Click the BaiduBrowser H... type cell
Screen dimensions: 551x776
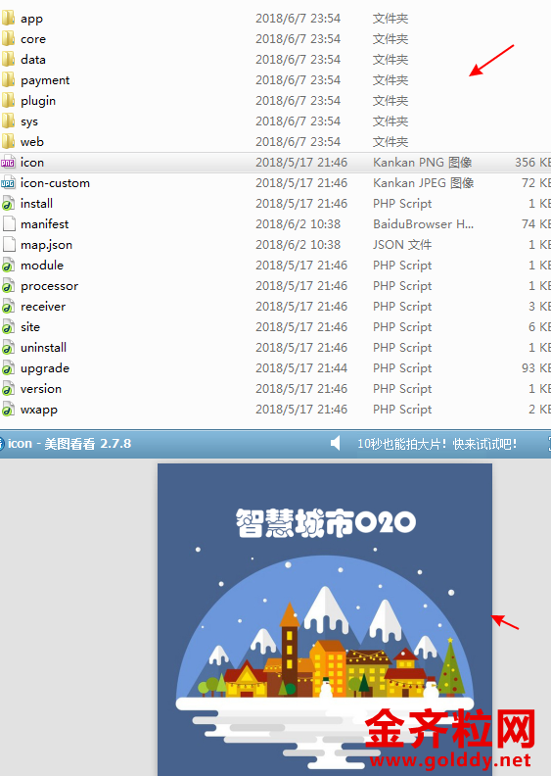(424, 224)
